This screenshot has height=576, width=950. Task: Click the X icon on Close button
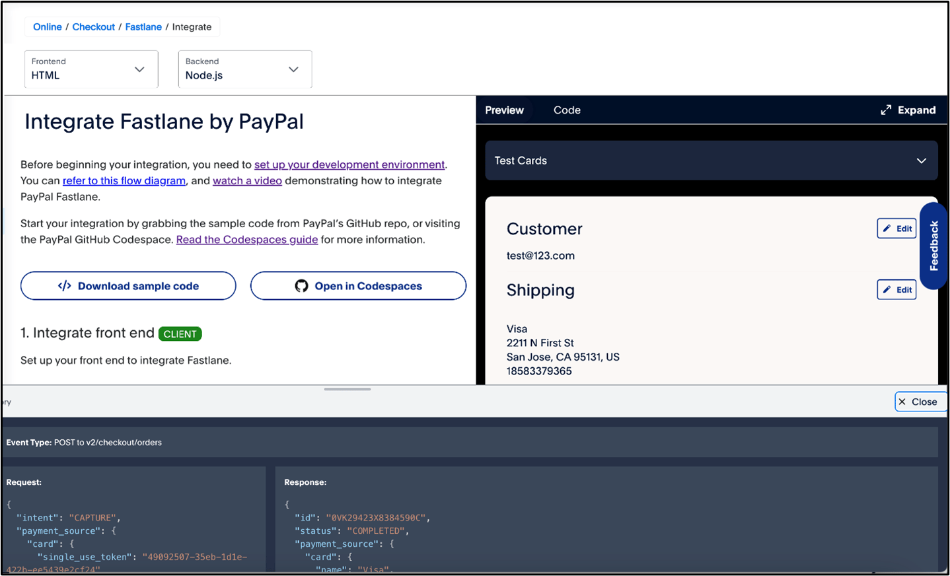click(902, 402)
